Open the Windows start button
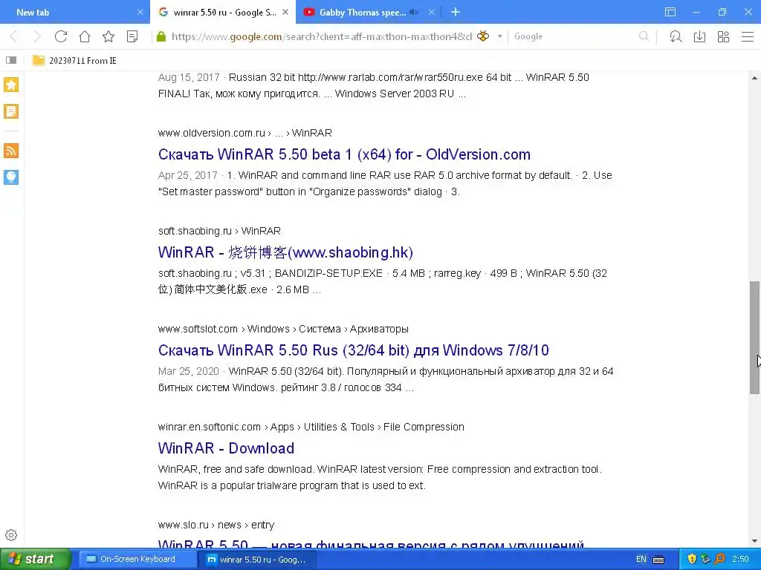The width and height of the screenshot is (761, 570). 35,559
